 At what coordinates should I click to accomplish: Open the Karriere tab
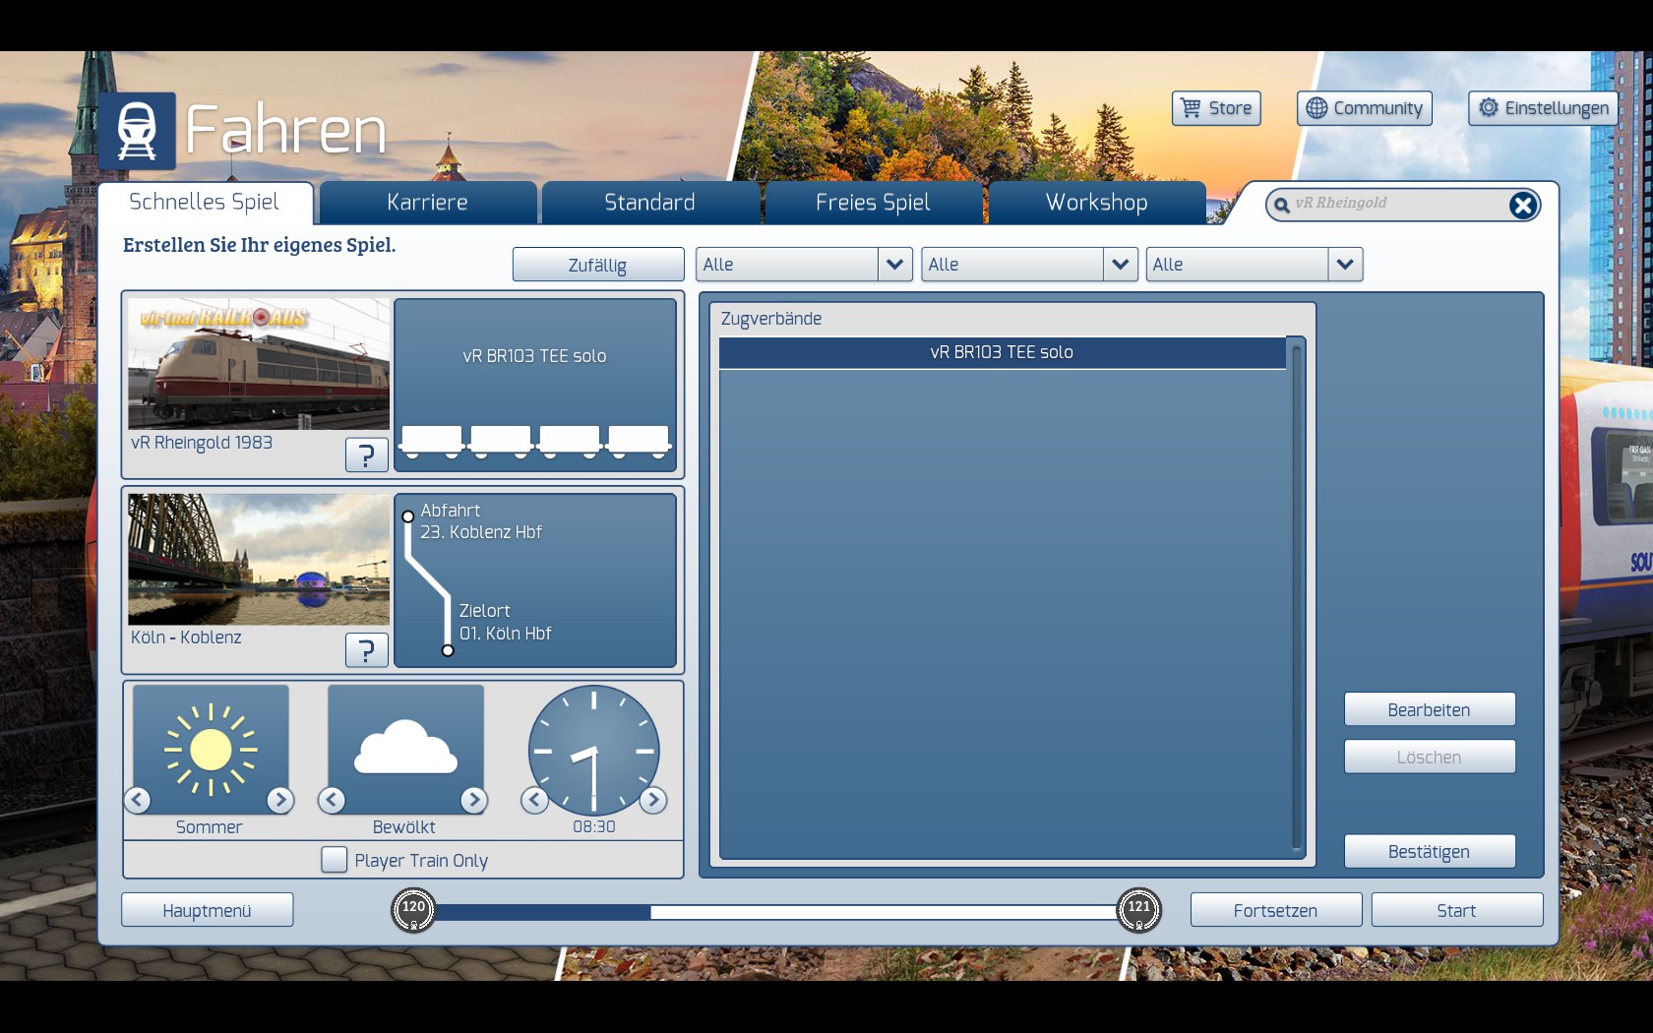tap(428, 203)
